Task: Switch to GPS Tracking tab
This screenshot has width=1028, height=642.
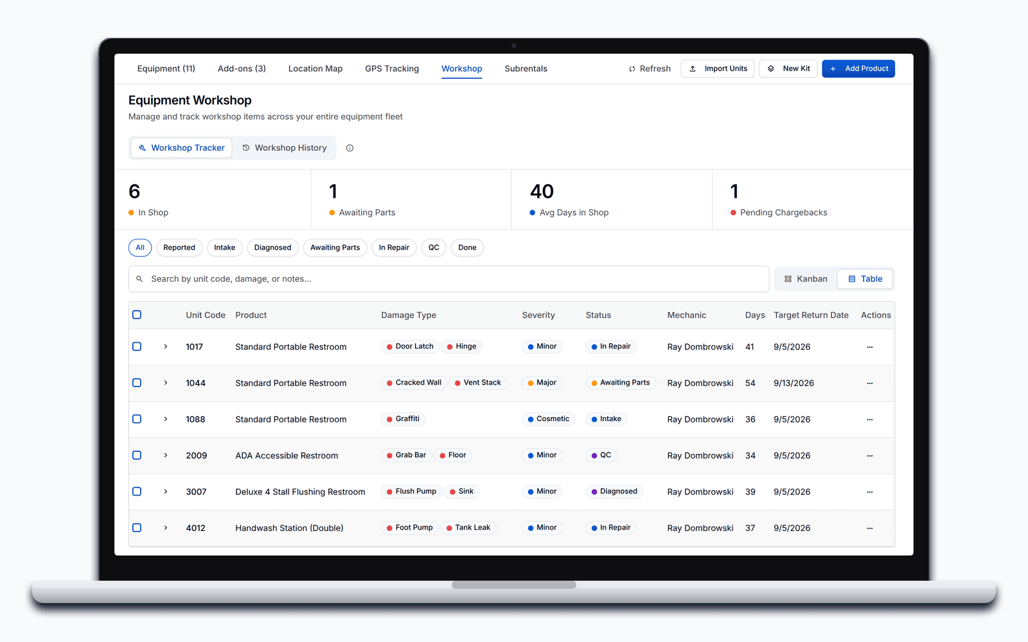Action: [x=392, y=69]
